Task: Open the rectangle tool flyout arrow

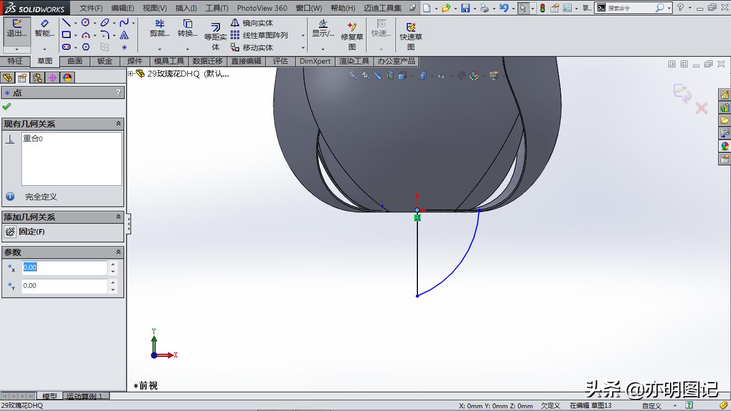Action: click(75, 35)
